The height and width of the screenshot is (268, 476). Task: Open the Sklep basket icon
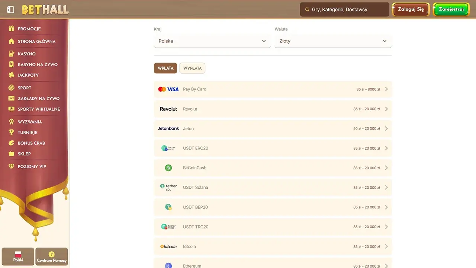pos(11,154)
